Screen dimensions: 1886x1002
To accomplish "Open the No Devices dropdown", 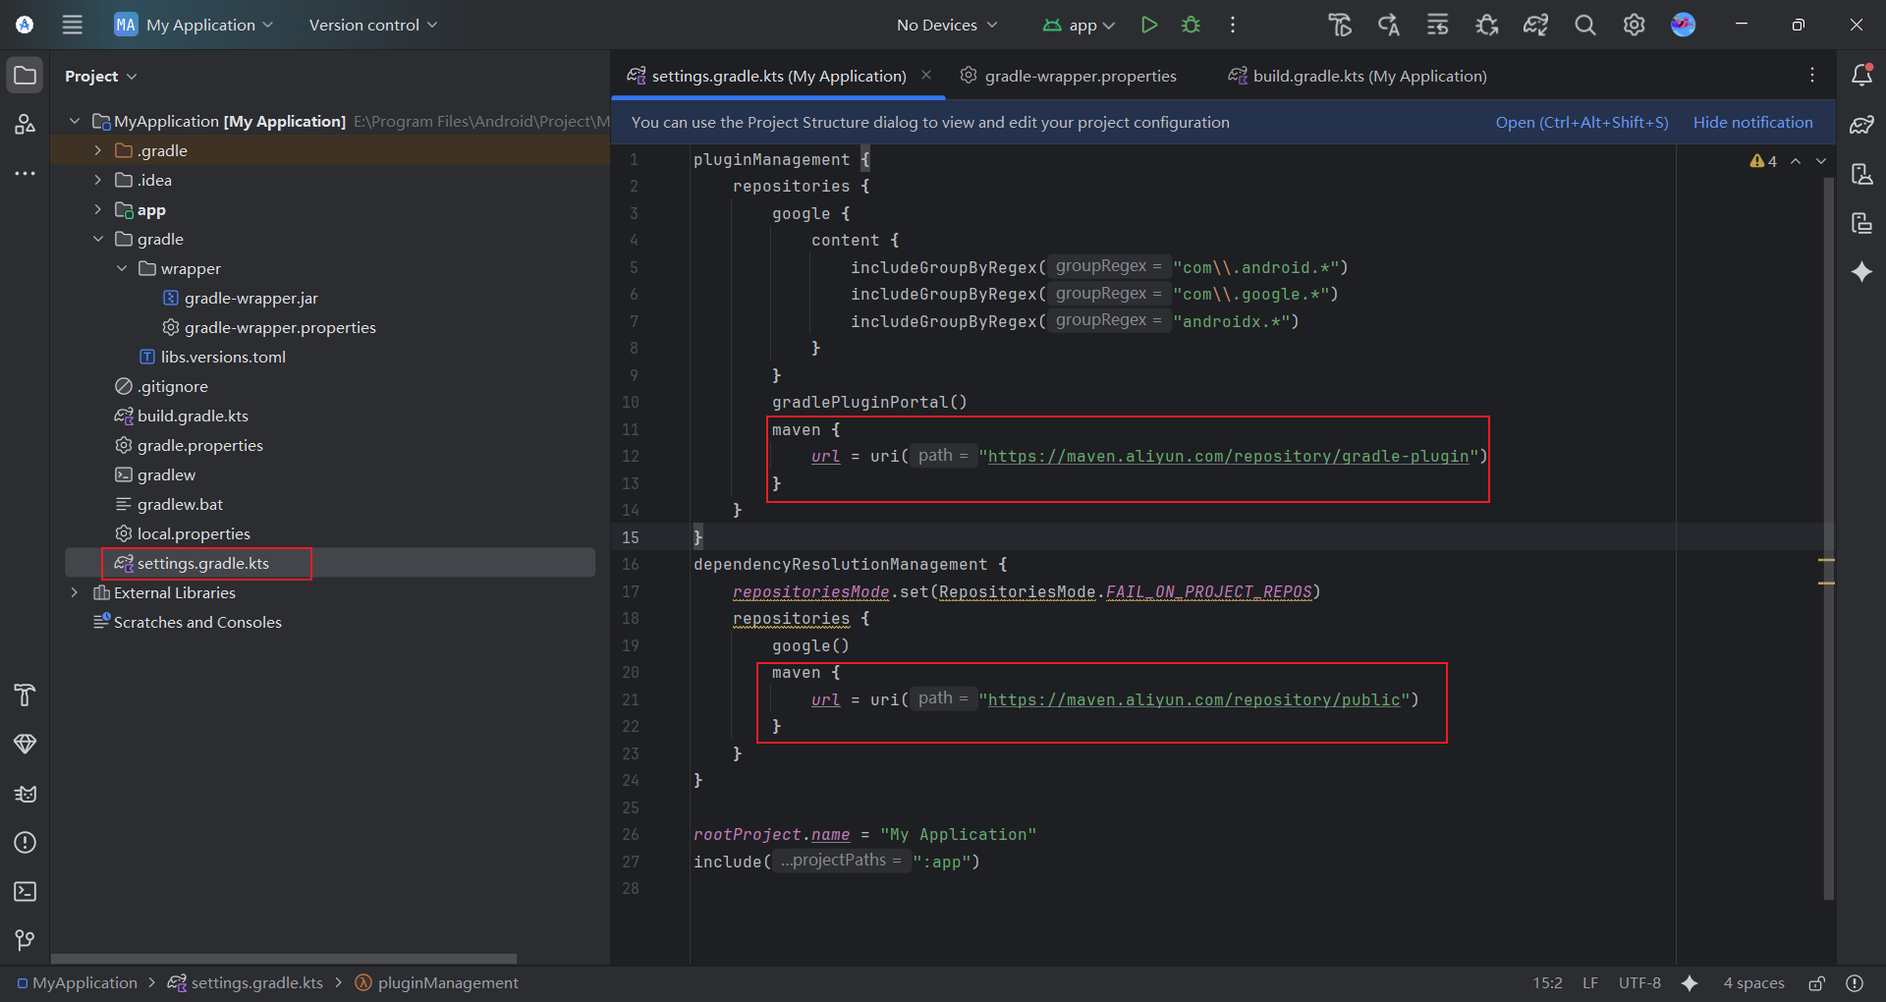I will tap(946, 25).
